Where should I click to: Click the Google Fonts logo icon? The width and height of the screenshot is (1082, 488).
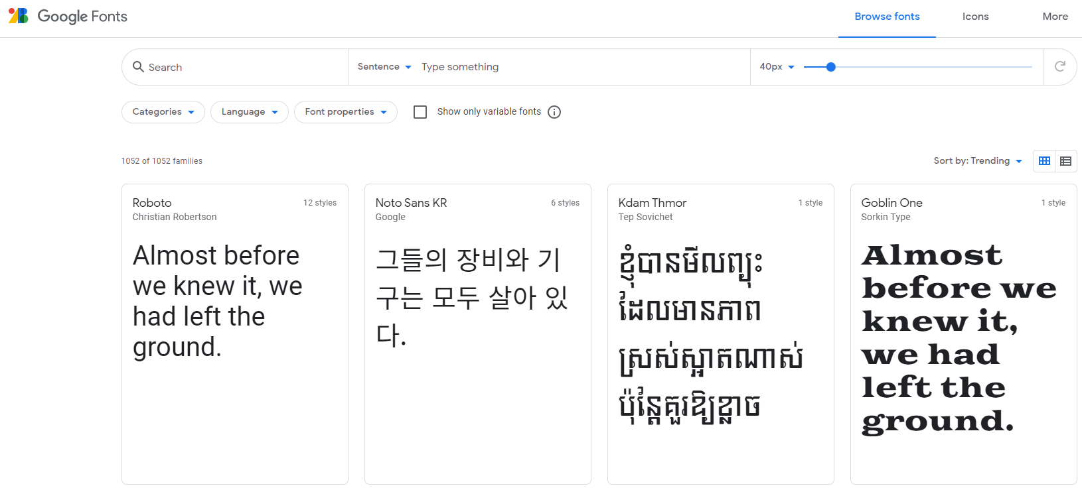click(19, 16)
